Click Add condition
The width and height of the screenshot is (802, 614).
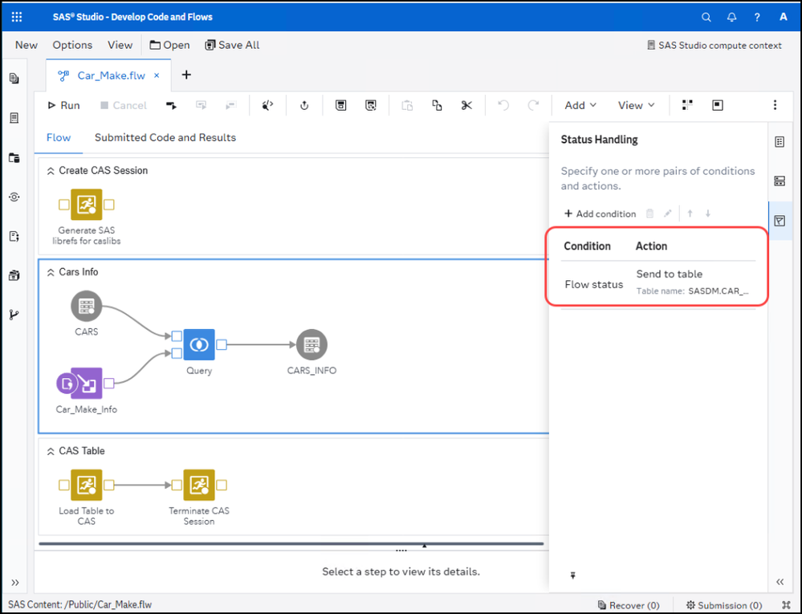(x=600, y=213)
